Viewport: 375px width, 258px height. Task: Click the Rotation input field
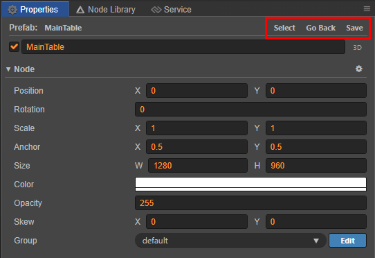(x=250, y=110)
